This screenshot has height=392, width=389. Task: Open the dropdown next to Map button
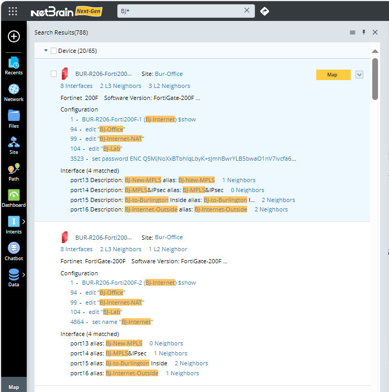coord(359,75)
